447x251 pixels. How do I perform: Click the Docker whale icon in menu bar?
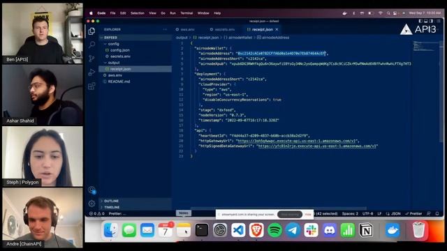pyautogui.click(x=344, y=13)
